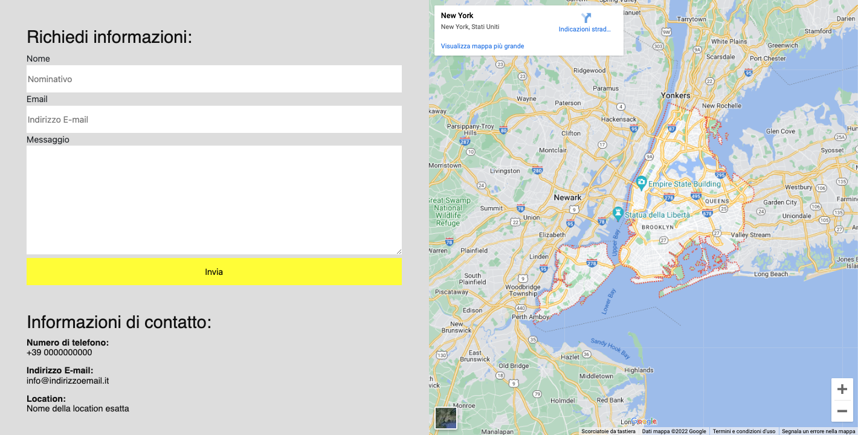The width and height of the screenshot is (858, 435).
Task: Click the Nome input field
Action: (x=214, y=79)
